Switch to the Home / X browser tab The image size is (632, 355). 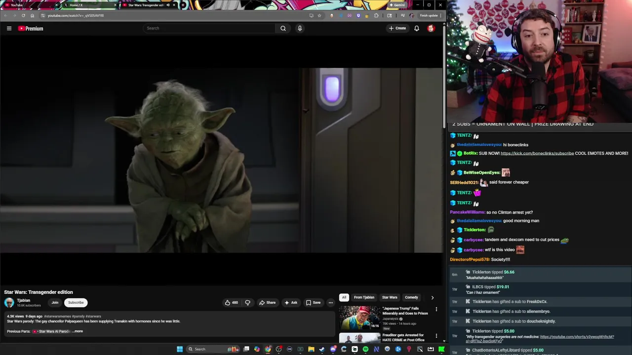[89, 5]
